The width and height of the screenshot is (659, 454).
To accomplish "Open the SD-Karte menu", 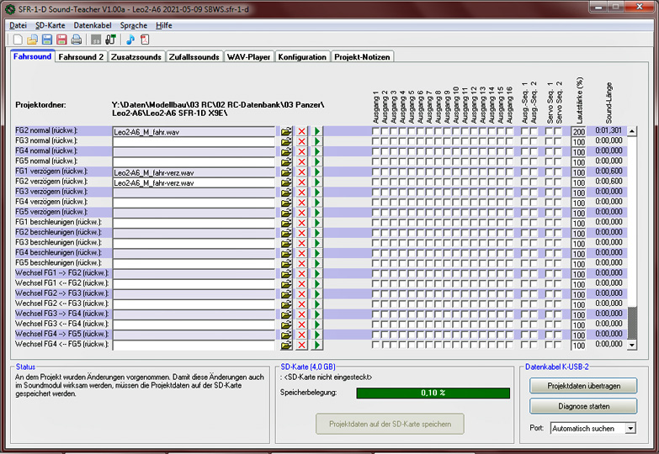I will [x=50, y=25].
